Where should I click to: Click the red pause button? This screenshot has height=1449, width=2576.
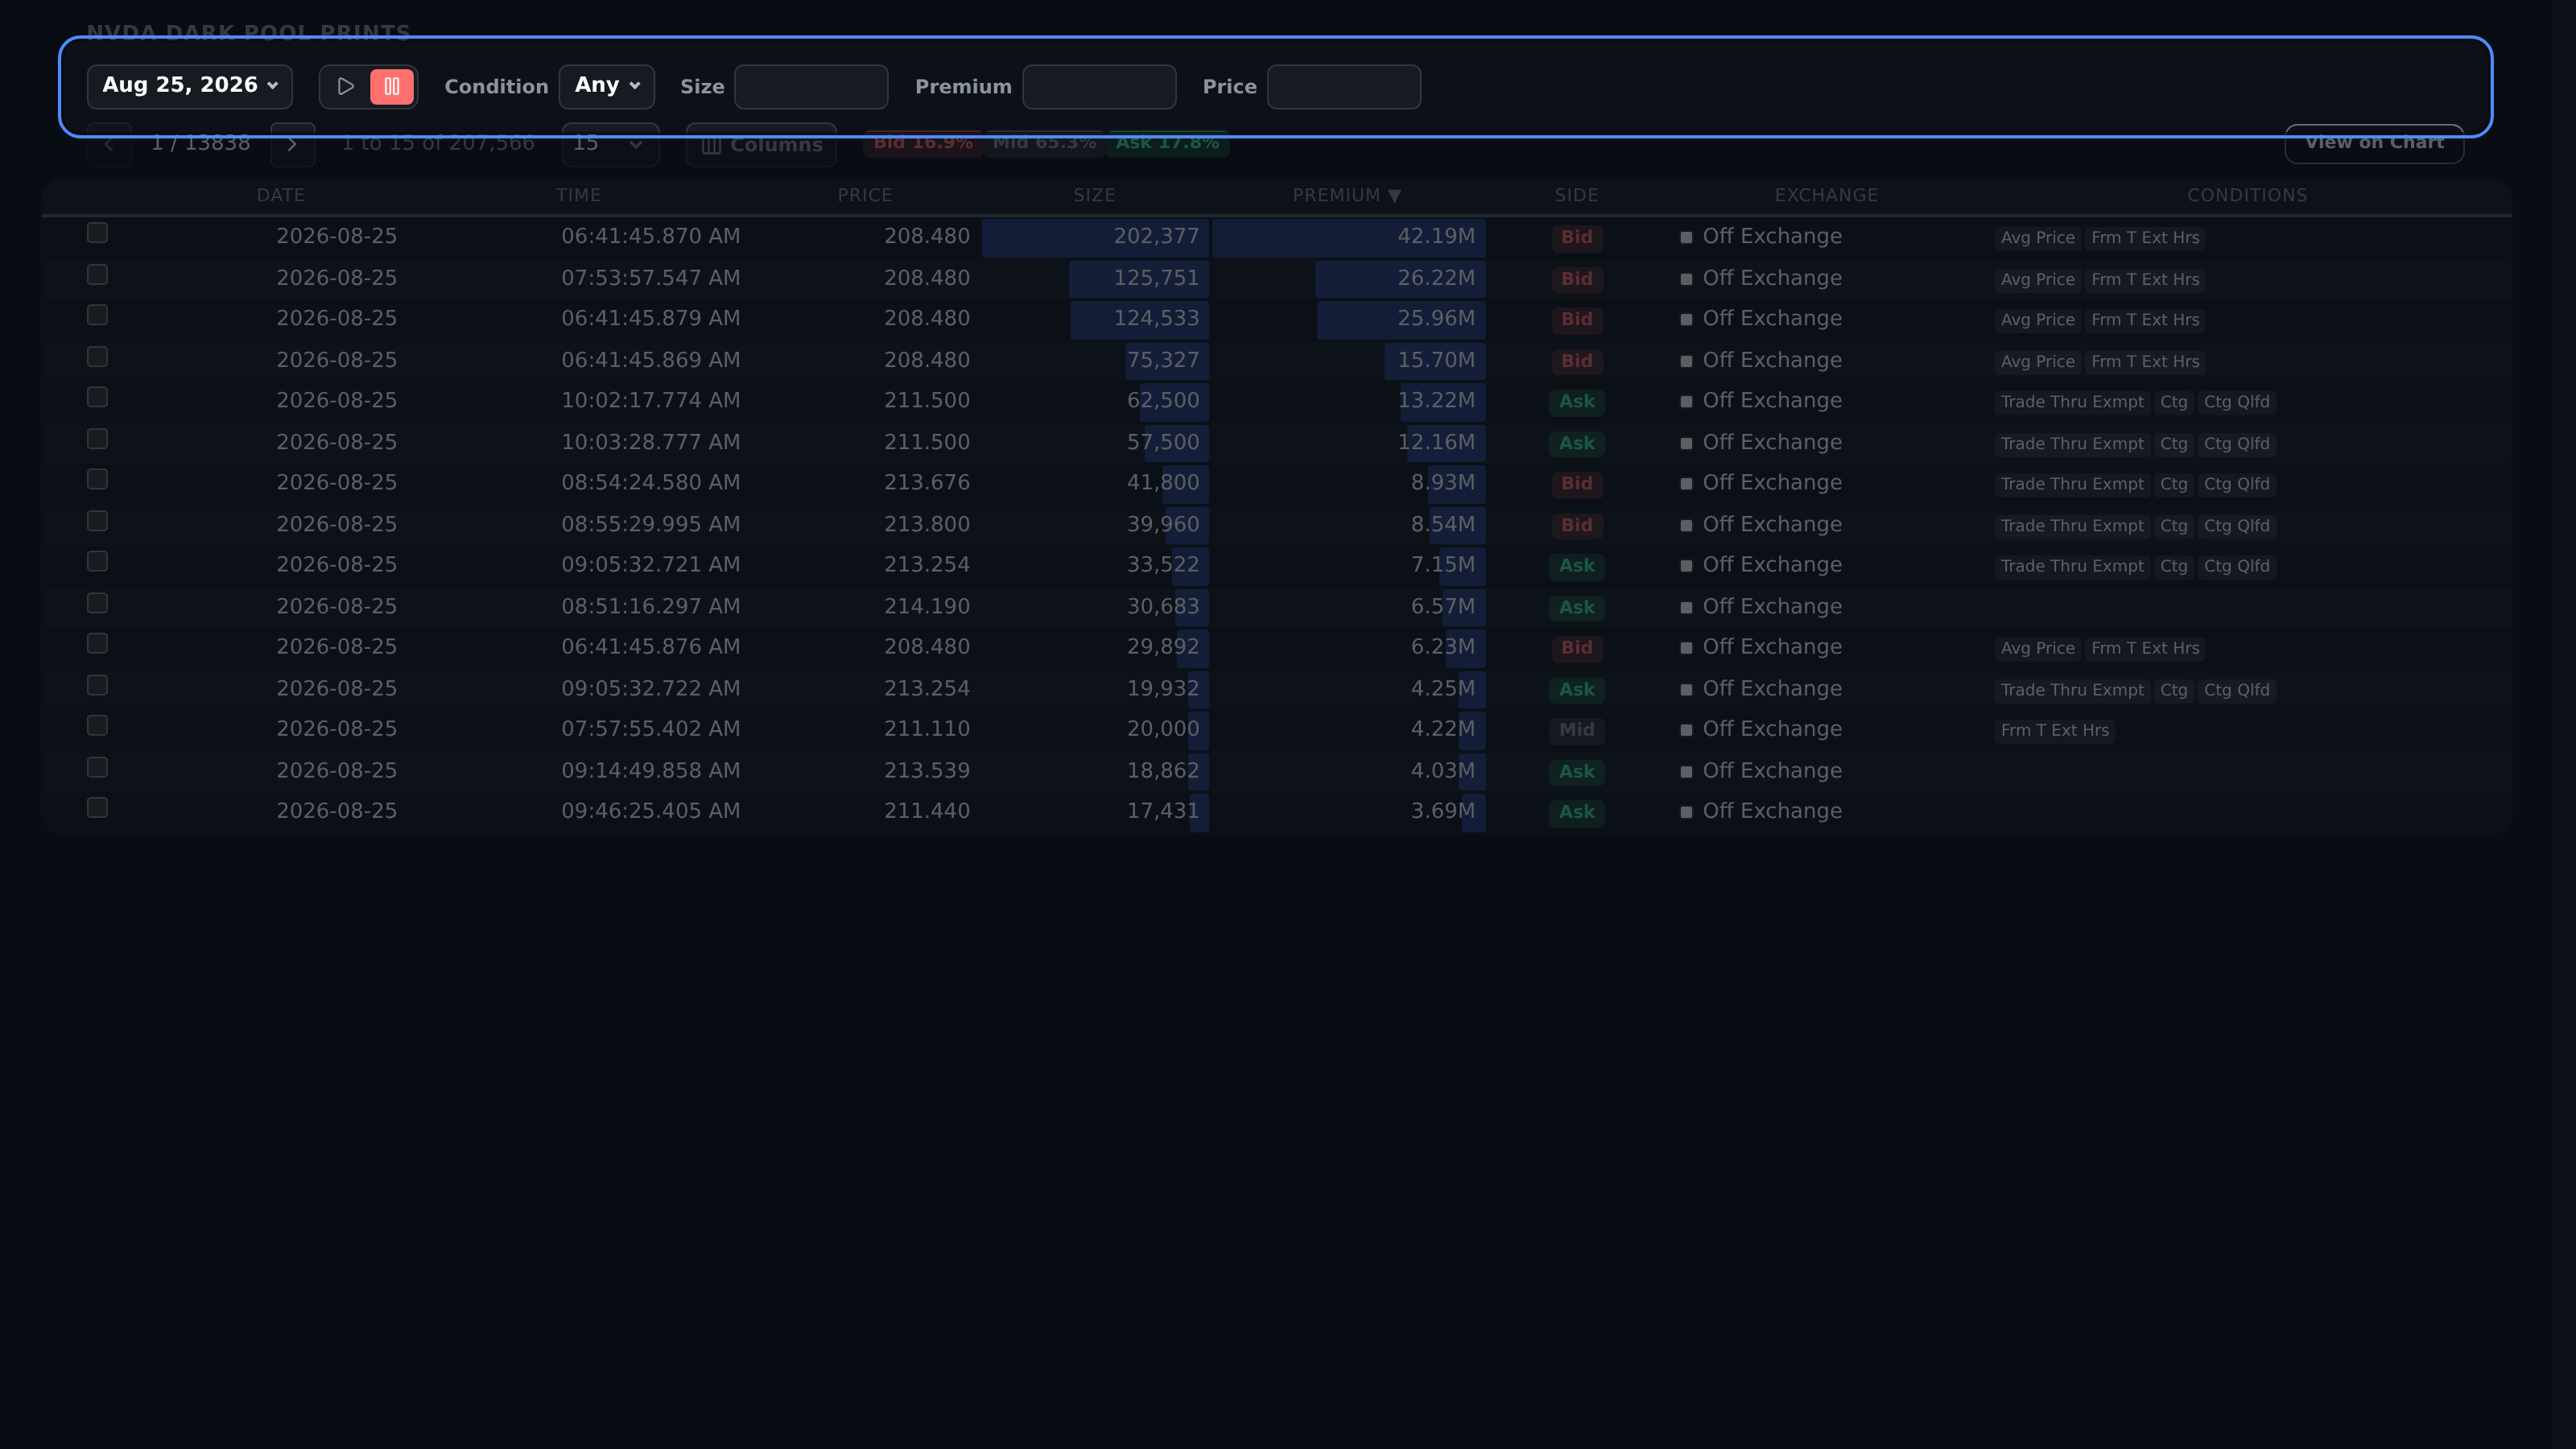click(392, 86)
